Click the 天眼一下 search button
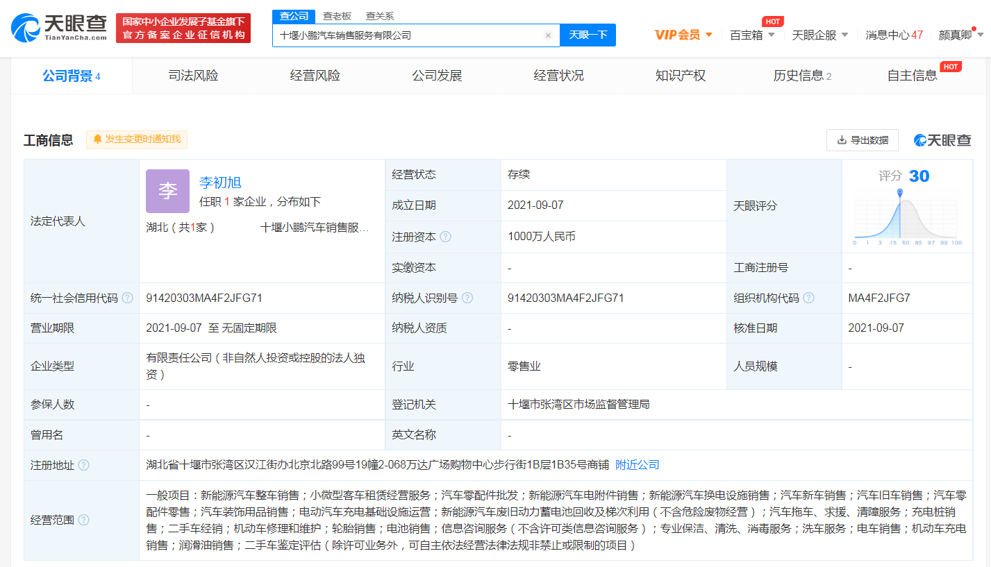Viewport: 991px width, 567px height. [x=588, y=35]
